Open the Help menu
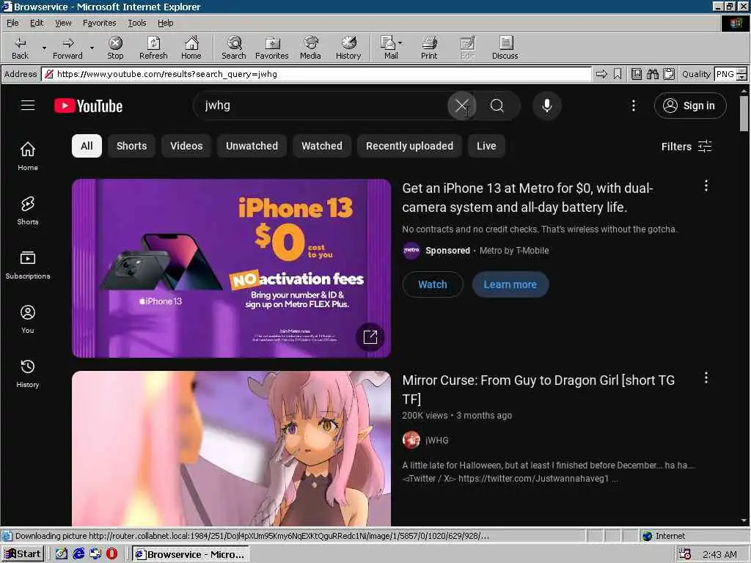This screenshot has width=751, height=563. point(165,23)
